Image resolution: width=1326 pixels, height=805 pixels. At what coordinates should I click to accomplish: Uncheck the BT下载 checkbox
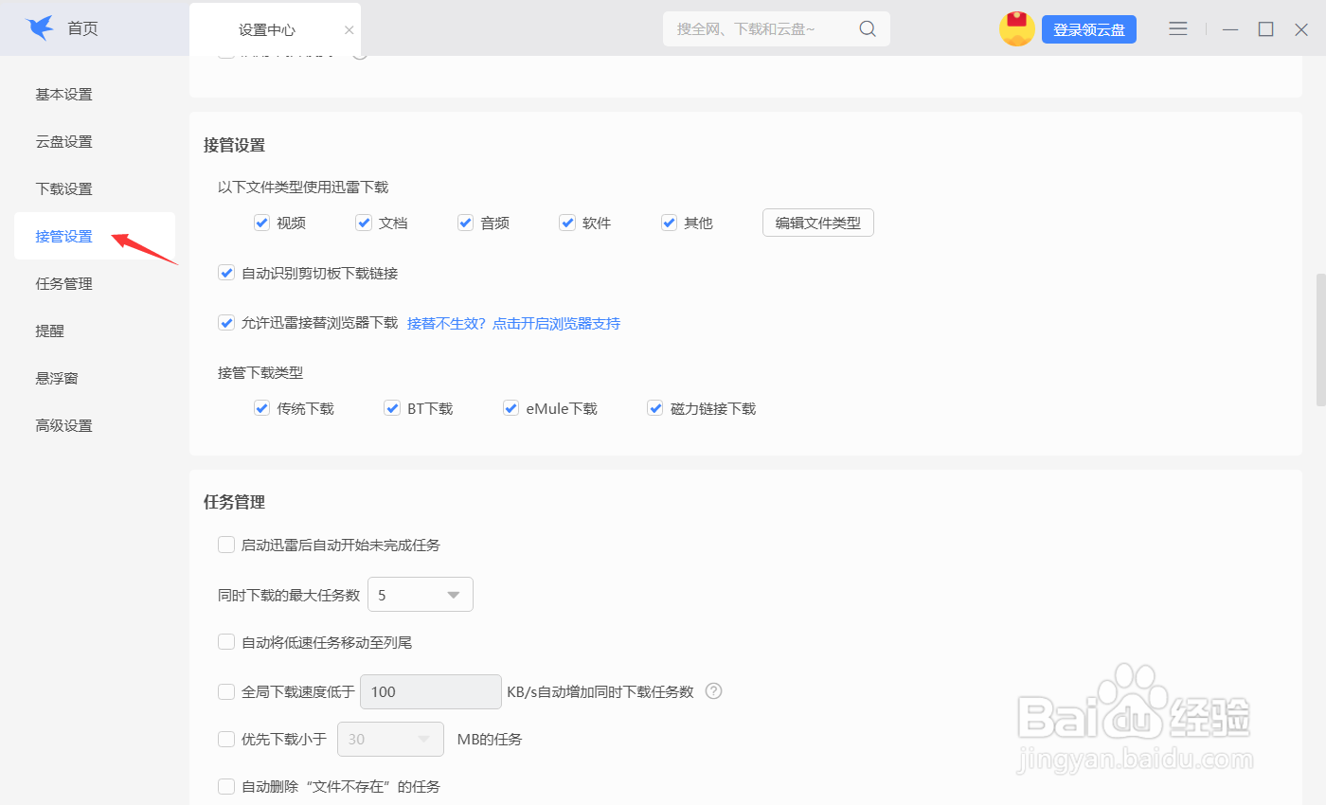point(392,408)
